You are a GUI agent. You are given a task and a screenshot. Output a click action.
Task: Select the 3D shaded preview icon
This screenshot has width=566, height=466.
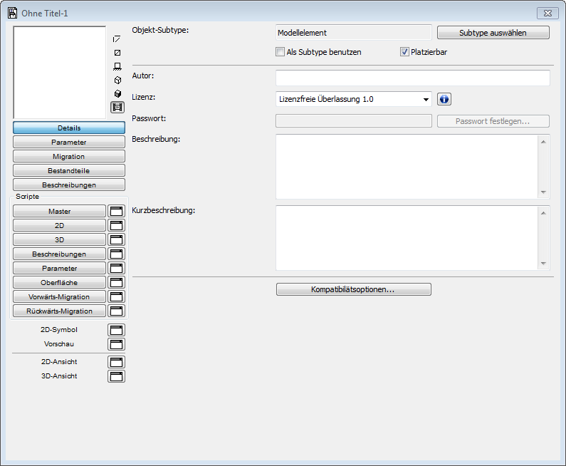pos(117,94)
